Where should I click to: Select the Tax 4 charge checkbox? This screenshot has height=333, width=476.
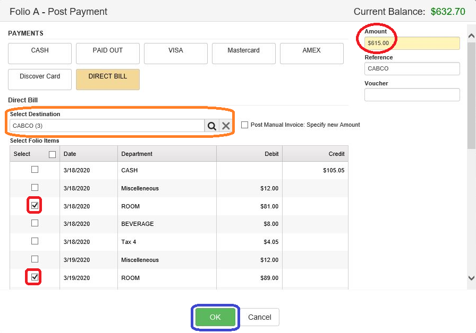click(35, 241)
